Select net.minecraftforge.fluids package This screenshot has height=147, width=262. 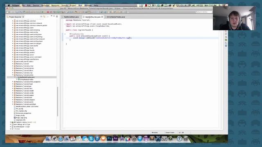tap(25, 48)
